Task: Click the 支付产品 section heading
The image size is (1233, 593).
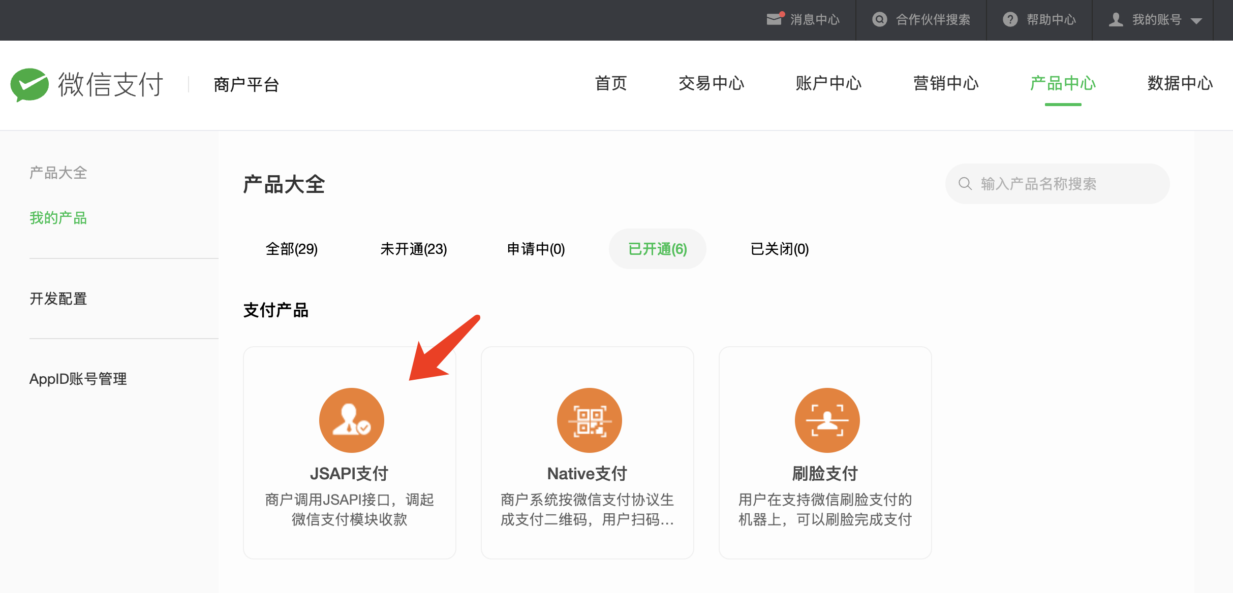Action: click(x=276, y=310)
